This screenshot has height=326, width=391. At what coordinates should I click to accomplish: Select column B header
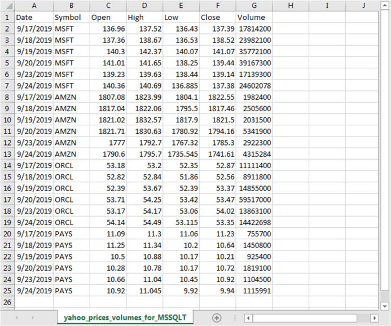coord(71,6)
